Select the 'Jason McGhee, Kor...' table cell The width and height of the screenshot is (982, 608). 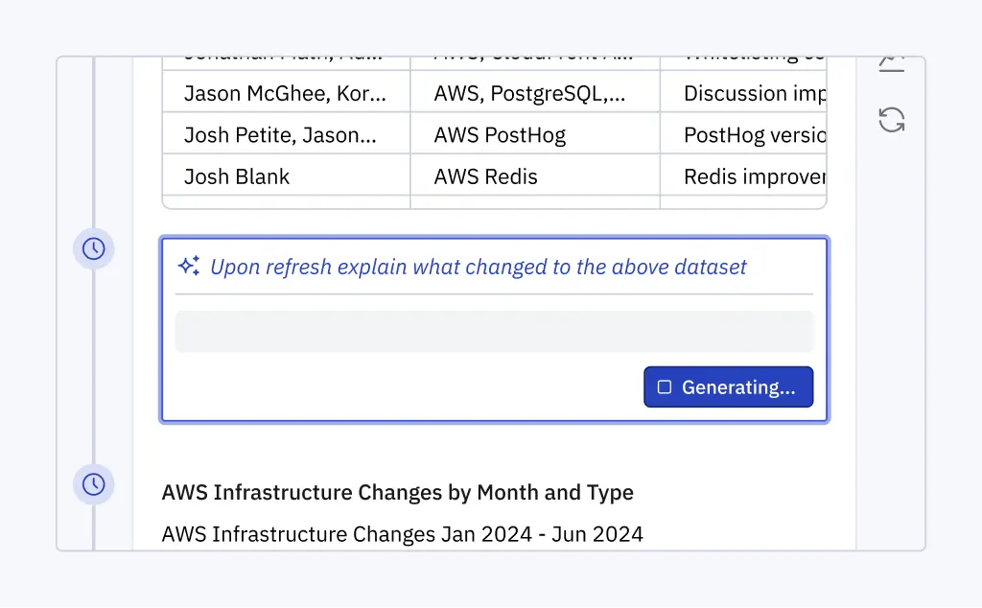tap(286, 94)
